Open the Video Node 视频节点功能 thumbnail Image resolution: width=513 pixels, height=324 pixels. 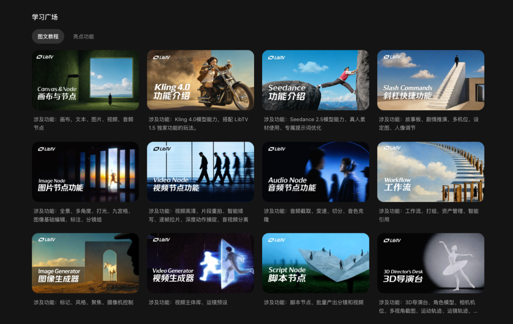(x=200, y=172)
